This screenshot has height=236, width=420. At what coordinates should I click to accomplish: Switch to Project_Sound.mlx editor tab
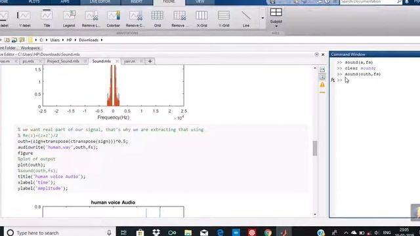[x=63, y=61]
